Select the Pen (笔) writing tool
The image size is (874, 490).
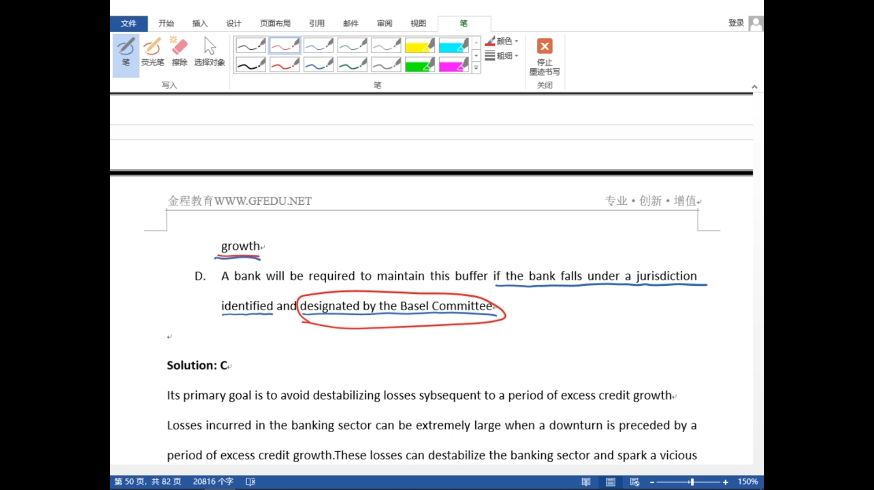[126, 53]
